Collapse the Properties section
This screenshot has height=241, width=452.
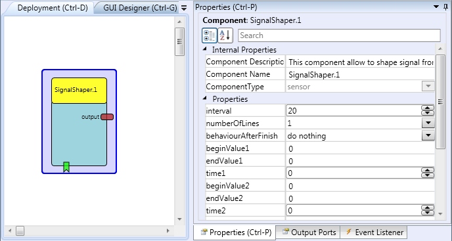click(x=205, y=99)
